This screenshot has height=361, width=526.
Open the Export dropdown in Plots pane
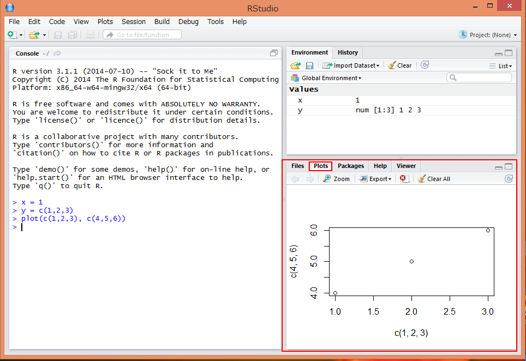pos(375,179)
